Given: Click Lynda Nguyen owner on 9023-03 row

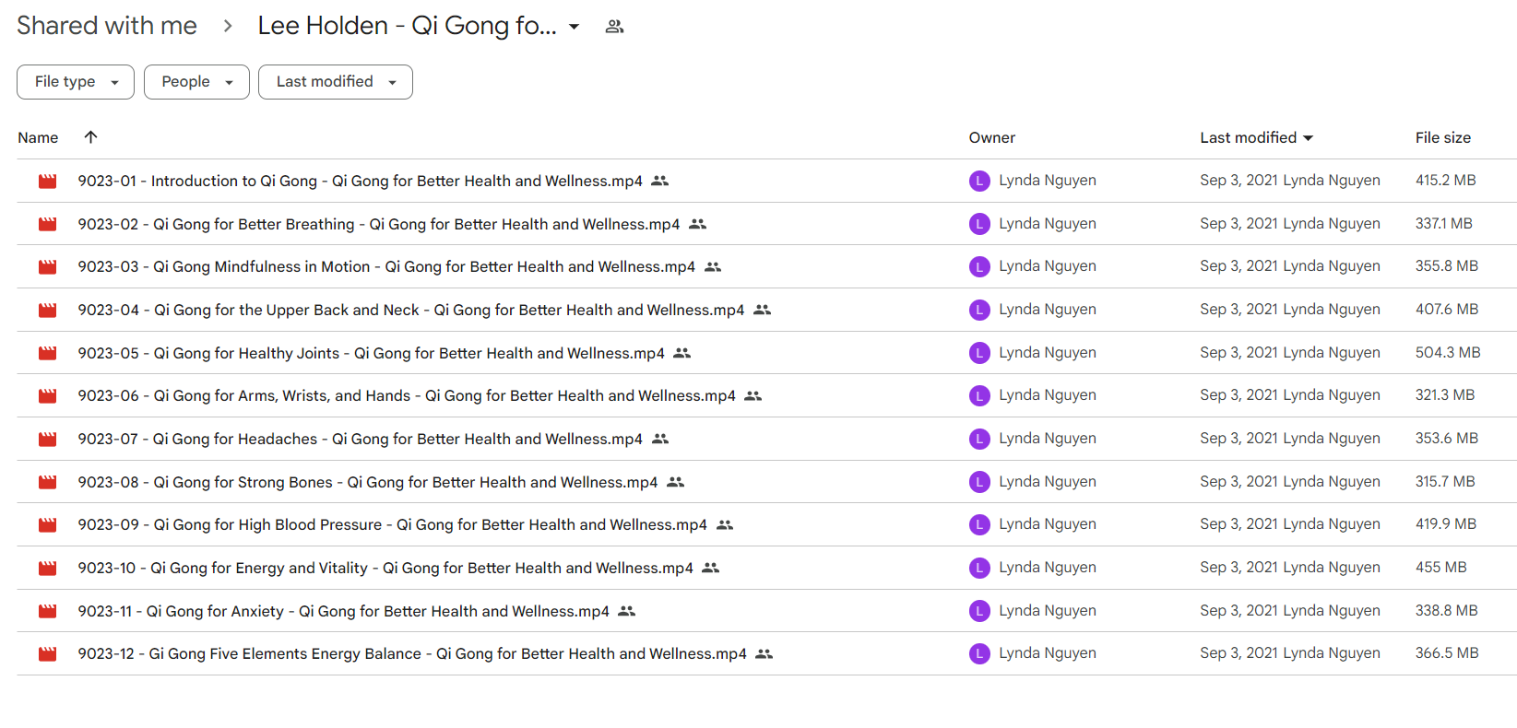Looking at the screenshot, I should [1048, 266].
